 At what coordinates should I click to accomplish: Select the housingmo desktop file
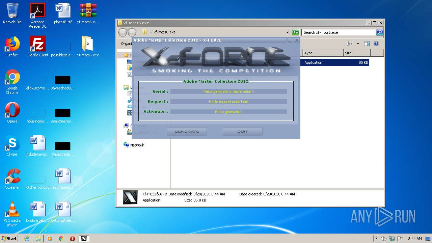[37, 115]
